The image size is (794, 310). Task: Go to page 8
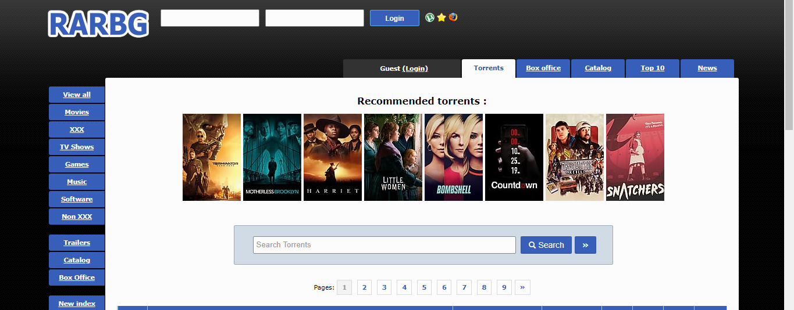pos(484,287)
